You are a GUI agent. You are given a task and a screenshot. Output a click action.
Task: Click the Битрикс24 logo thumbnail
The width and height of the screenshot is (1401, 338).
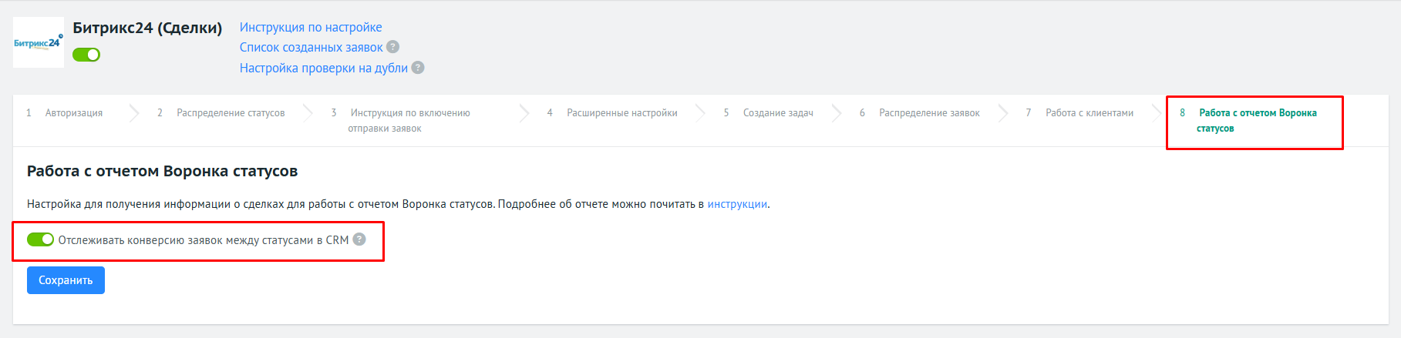(39, 42)
